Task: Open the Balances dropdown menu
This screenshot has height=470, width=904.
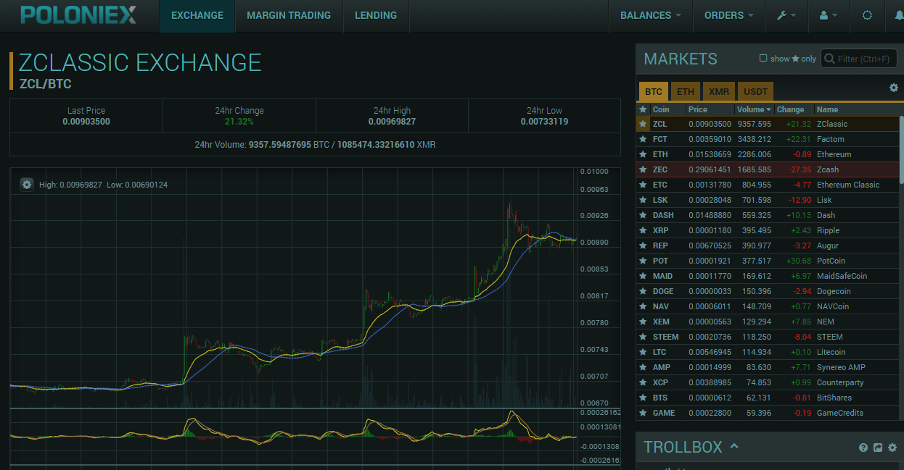Action: [651, 15]
